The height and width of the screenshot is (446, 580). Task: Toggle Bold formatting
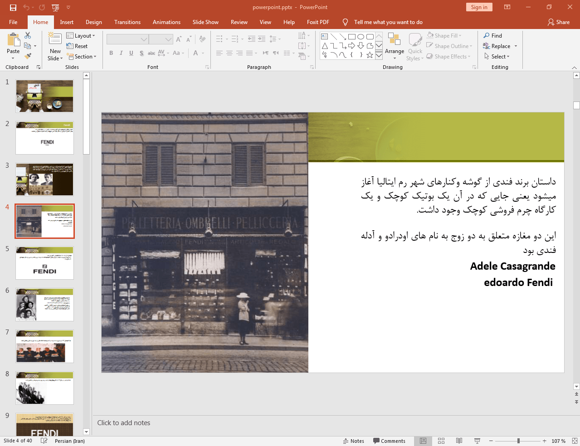111,53
